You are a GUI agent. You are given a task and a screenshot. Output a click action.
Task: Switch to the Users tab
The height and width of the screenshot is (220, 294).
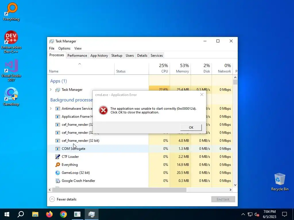tap(130, 56)
